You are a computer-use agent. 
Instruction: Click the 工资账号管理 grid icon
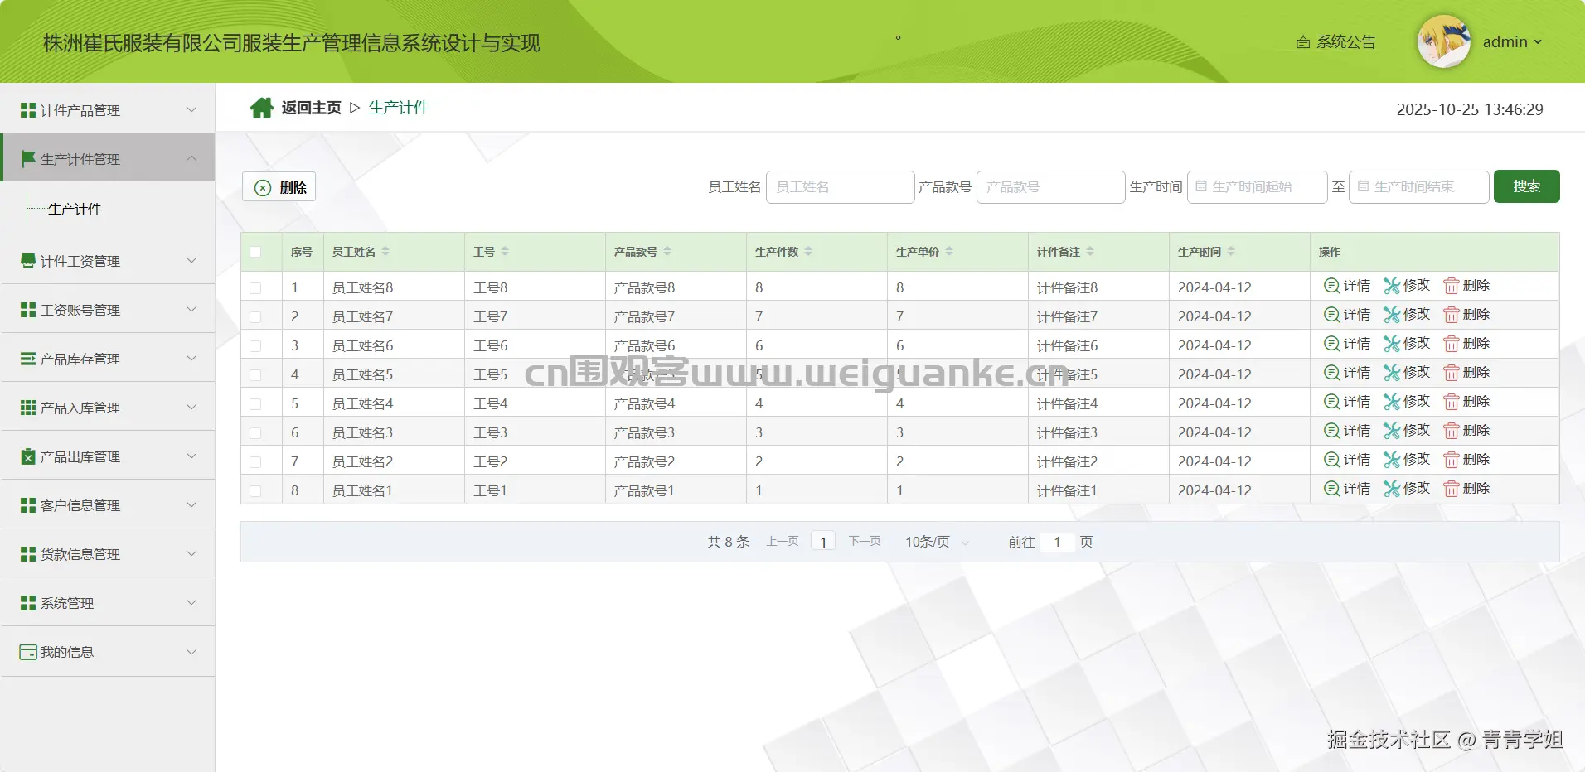coord(28,310)
